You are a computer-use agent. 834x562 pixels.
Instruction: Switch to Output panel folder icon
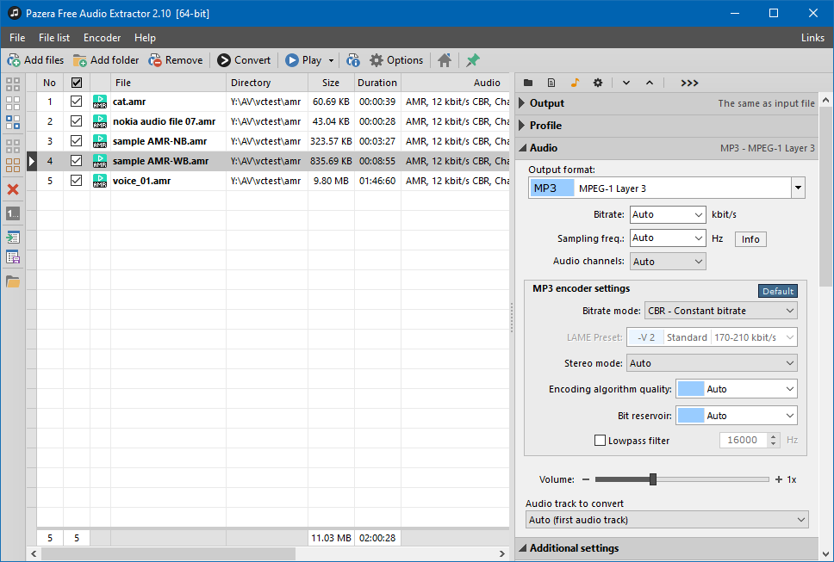pyautogui.click(x=528, y=83)
